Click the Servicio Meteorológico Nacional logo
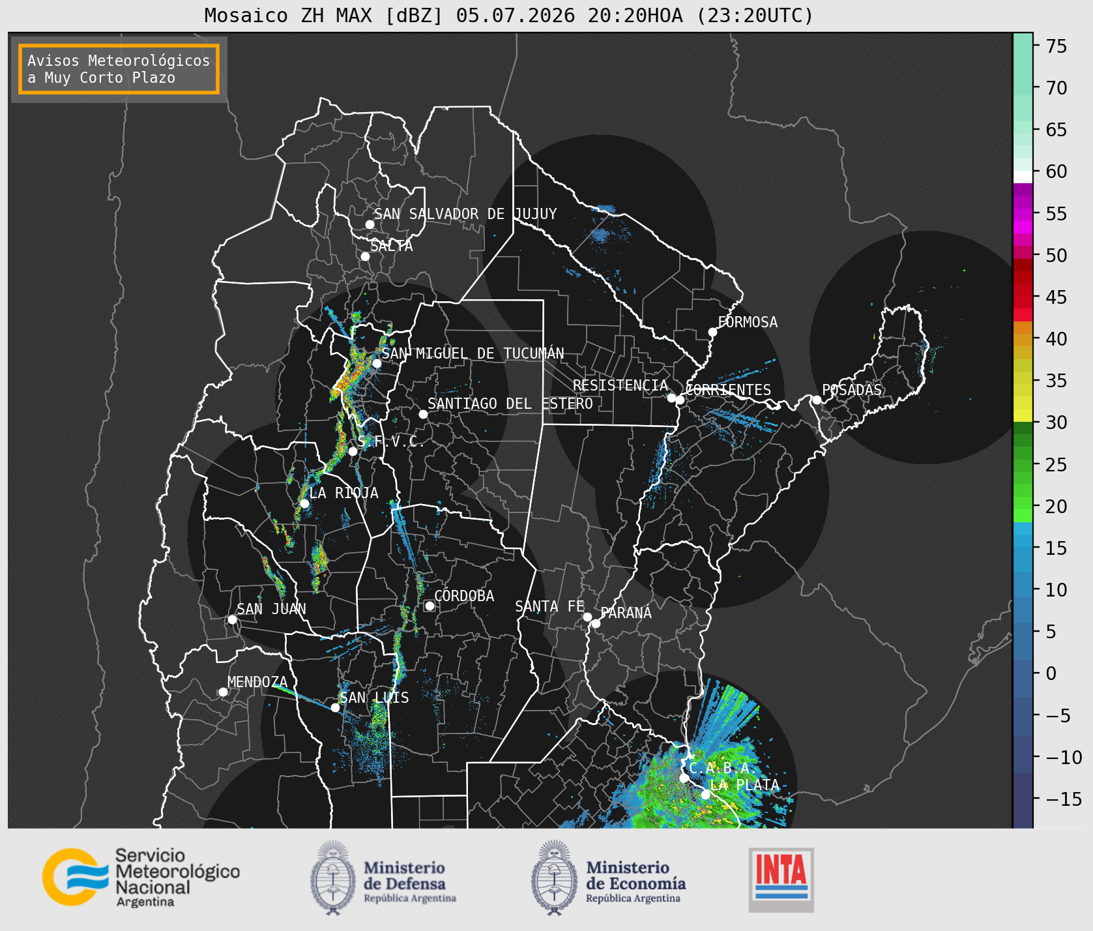The image size is (1093, 931). 141,877
